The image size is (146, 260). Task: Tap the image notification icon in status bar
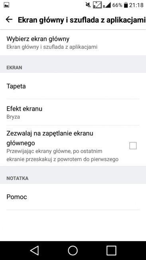click(x=6, y=5)
